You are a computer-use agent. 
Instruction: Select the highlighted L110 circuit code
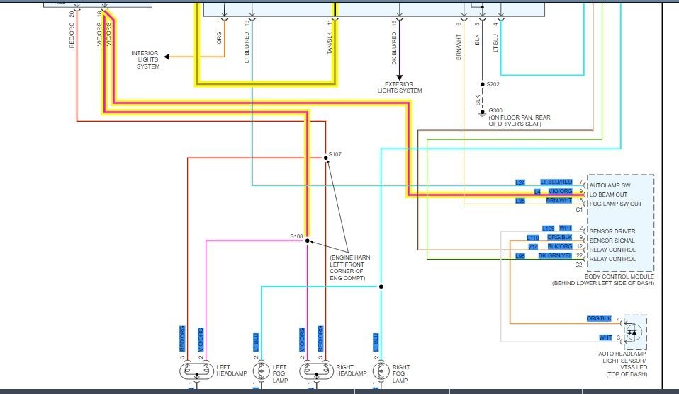coord(532,238)
